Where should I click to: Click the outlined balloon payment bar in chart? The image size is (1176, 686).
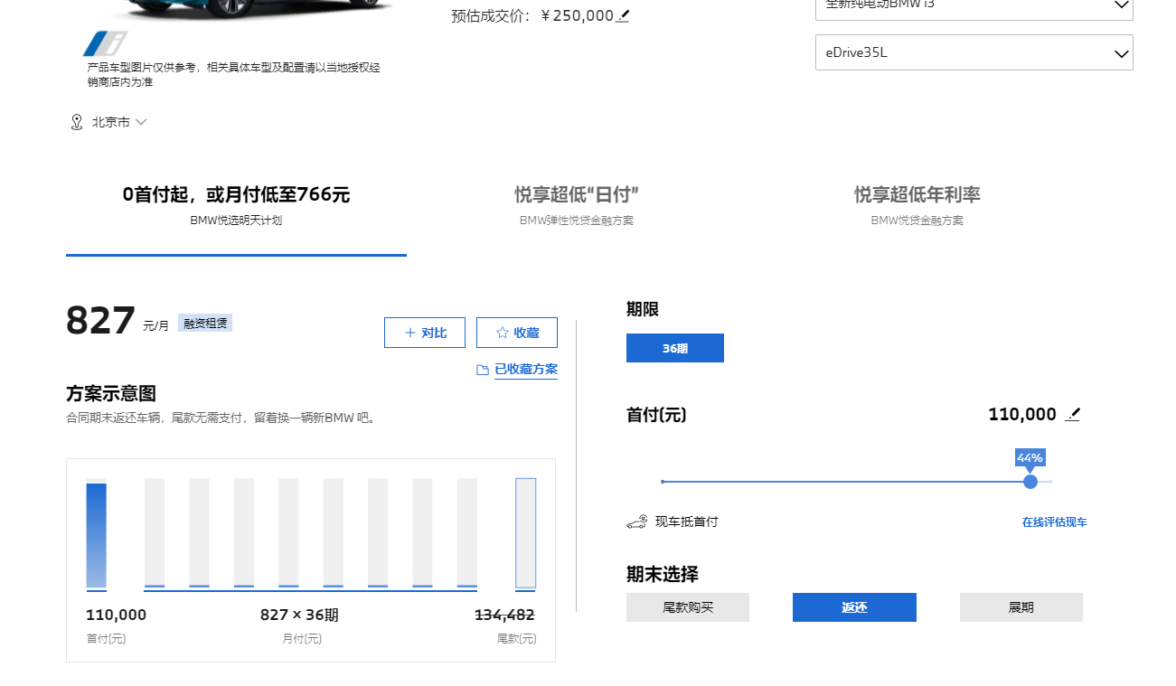(x=526, y=533)
